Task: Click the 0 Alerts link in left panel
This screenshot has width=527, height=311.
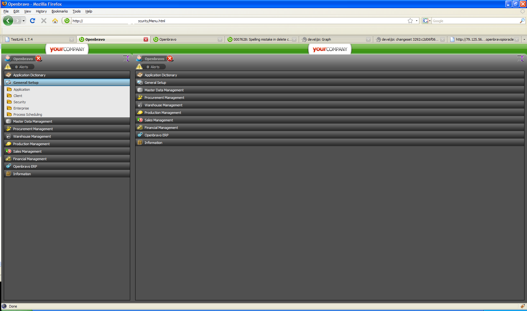Action: pos(22,67)
